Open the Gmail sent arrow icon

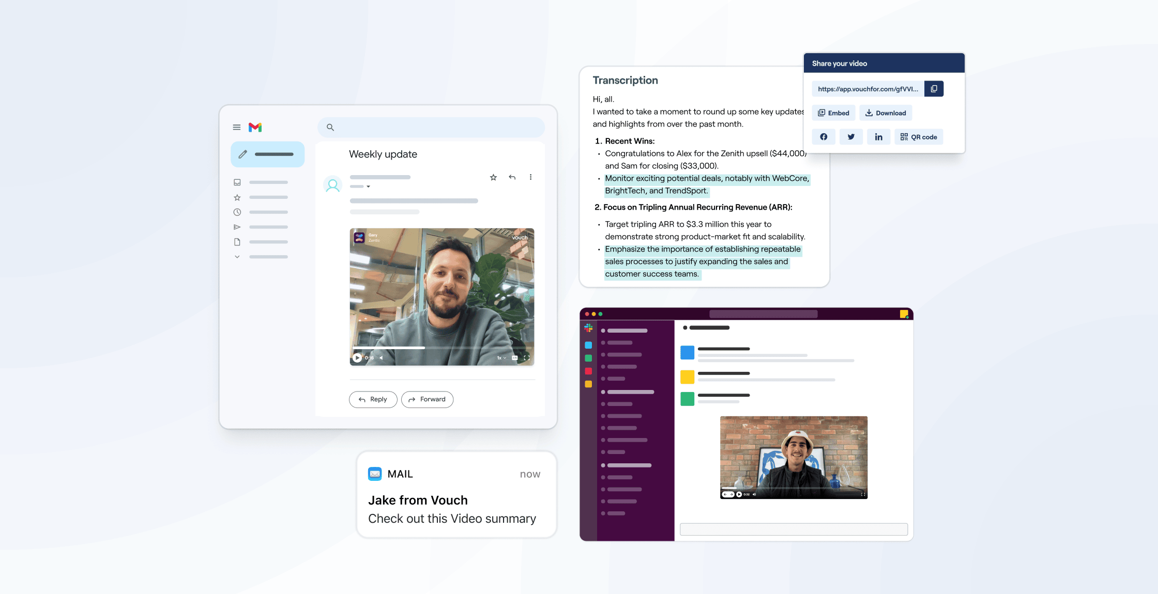click(237, 227)
